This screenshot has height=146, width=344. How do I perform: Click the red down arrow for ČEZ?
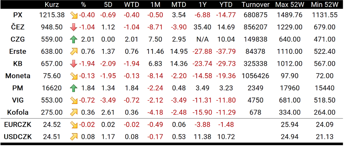point(74,27)
